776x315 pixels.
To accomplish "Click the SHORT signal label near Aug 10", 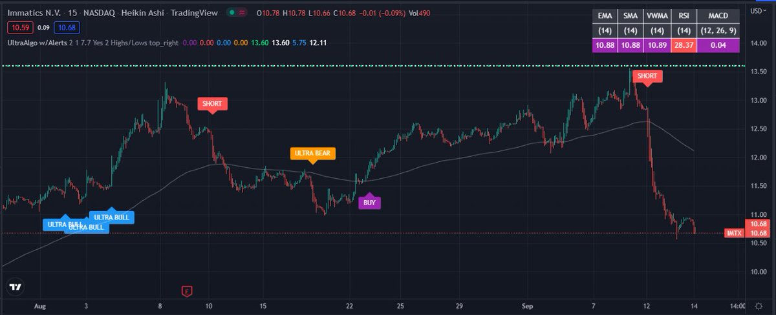I will 212,104.
